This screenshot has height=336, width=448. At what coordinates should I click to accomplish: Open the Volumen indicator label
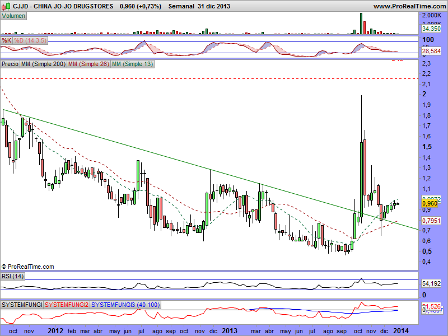click(13, 16)
